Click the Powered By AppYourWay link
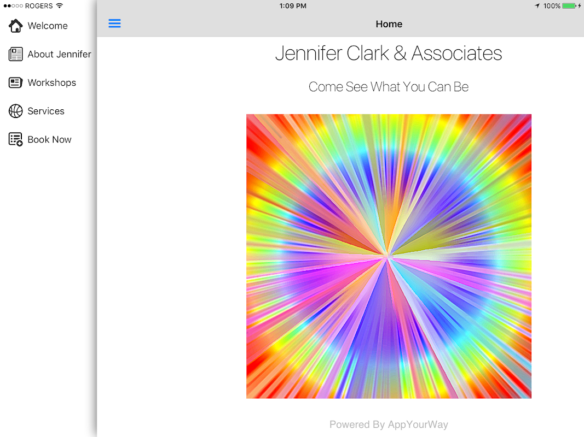The image size is (584, 437). pos(389,424)
